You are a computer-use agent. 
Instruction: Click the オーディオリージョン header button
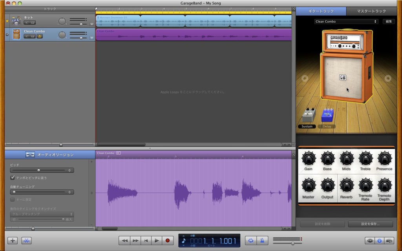click(x=50, y=155)
